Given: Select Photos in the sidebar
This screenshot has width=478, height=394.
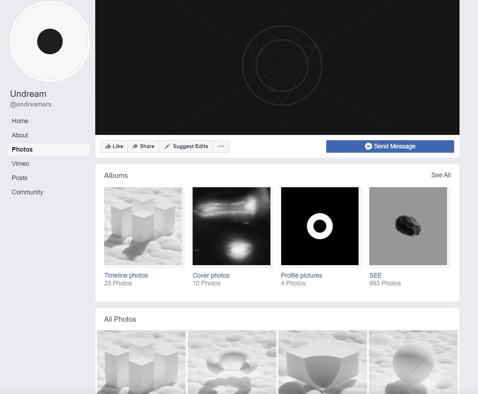Looking at the screenshot, I should tap(49, 150).
